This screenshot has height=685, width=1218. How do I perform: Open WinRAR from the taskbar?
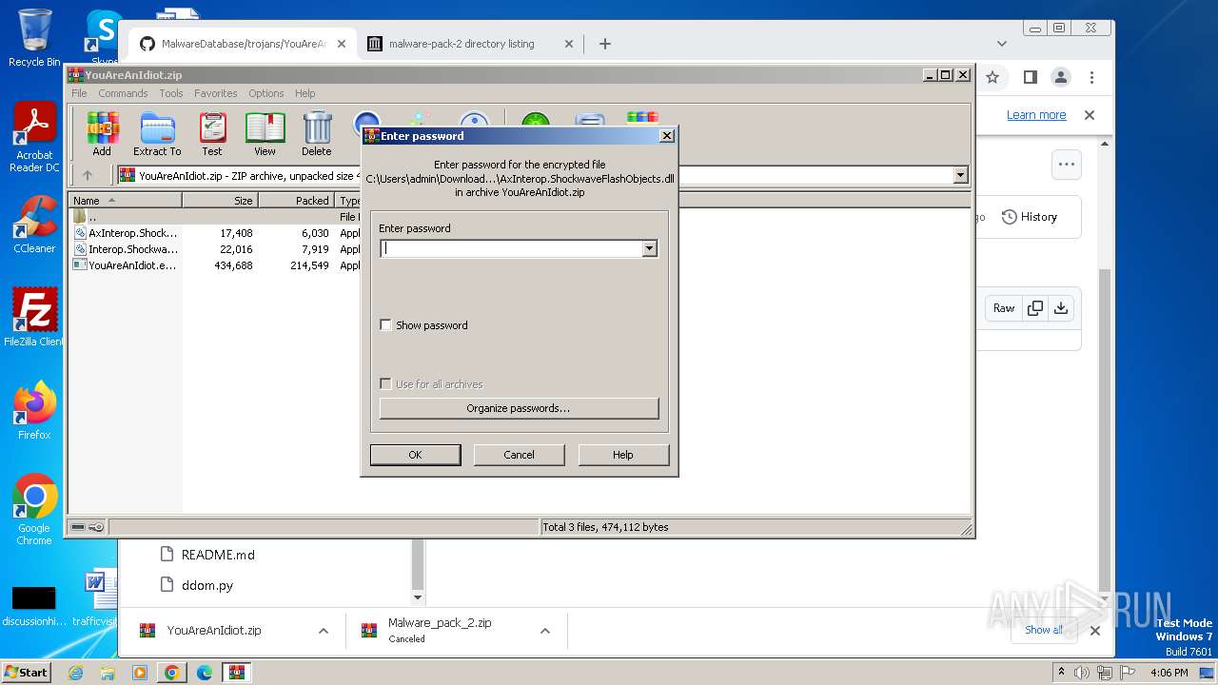click(237, 673)
